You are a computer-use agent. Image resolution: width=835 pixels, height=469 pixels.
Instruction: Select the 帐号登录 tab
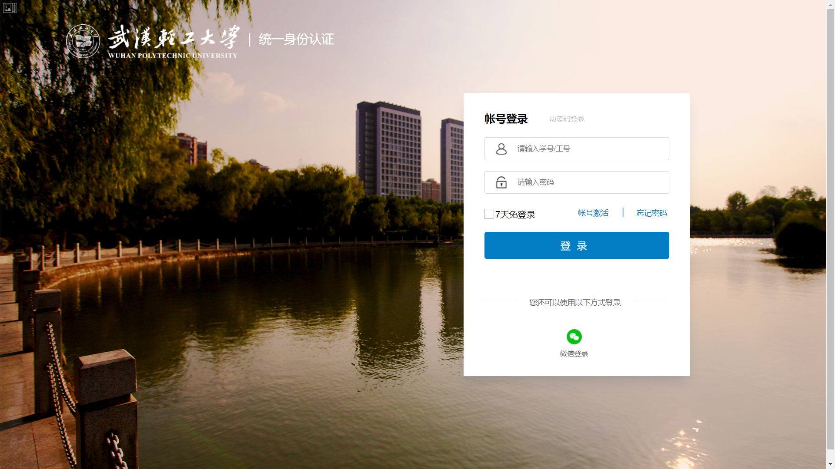click(x=506, y=119)
